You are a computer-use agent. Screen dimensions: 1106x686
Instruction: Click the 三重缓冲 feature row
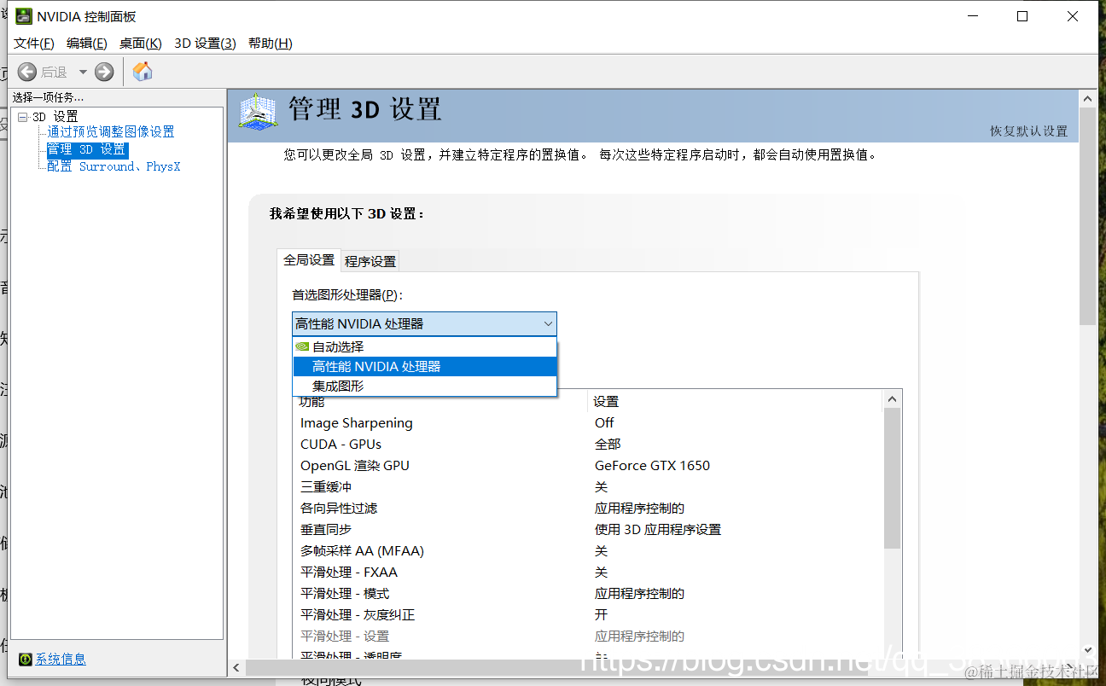[587, 487]
